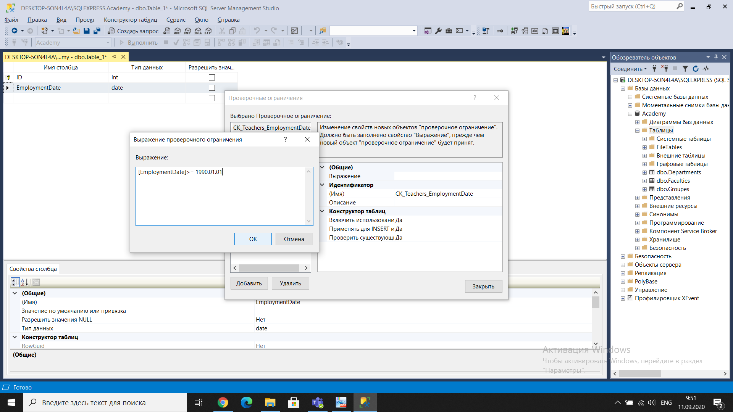The height and width of the screenshot is (412, 733).
Task: Collapse the Academy database node
Action: (x=630, y=114)
